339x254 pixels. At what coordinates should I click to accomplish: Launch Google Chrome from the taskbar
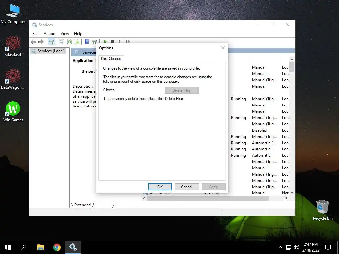pyautogui.click(x=57, y=247)
